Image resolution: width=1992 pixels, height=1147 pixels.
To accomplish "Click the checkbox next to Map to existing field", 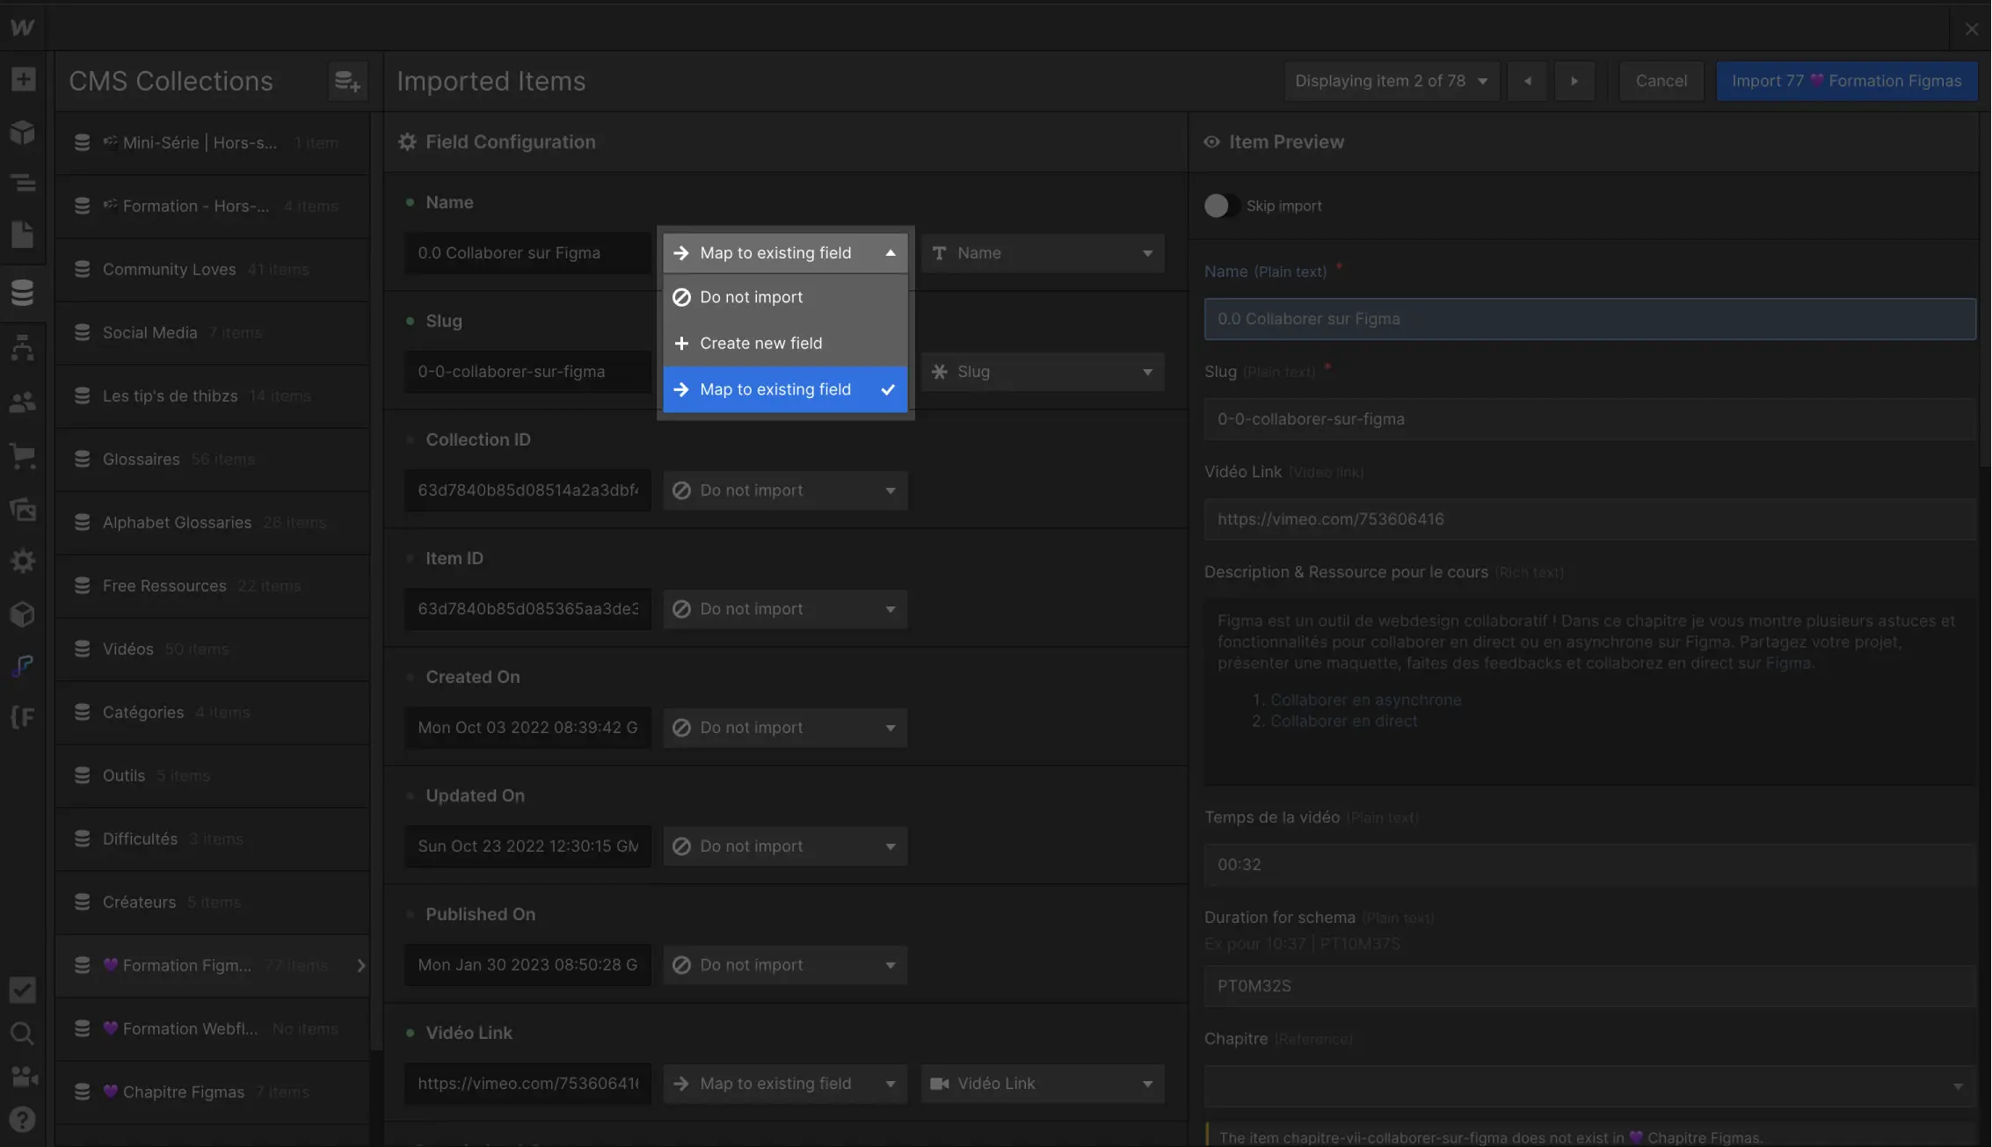I will tap(888, 389).
